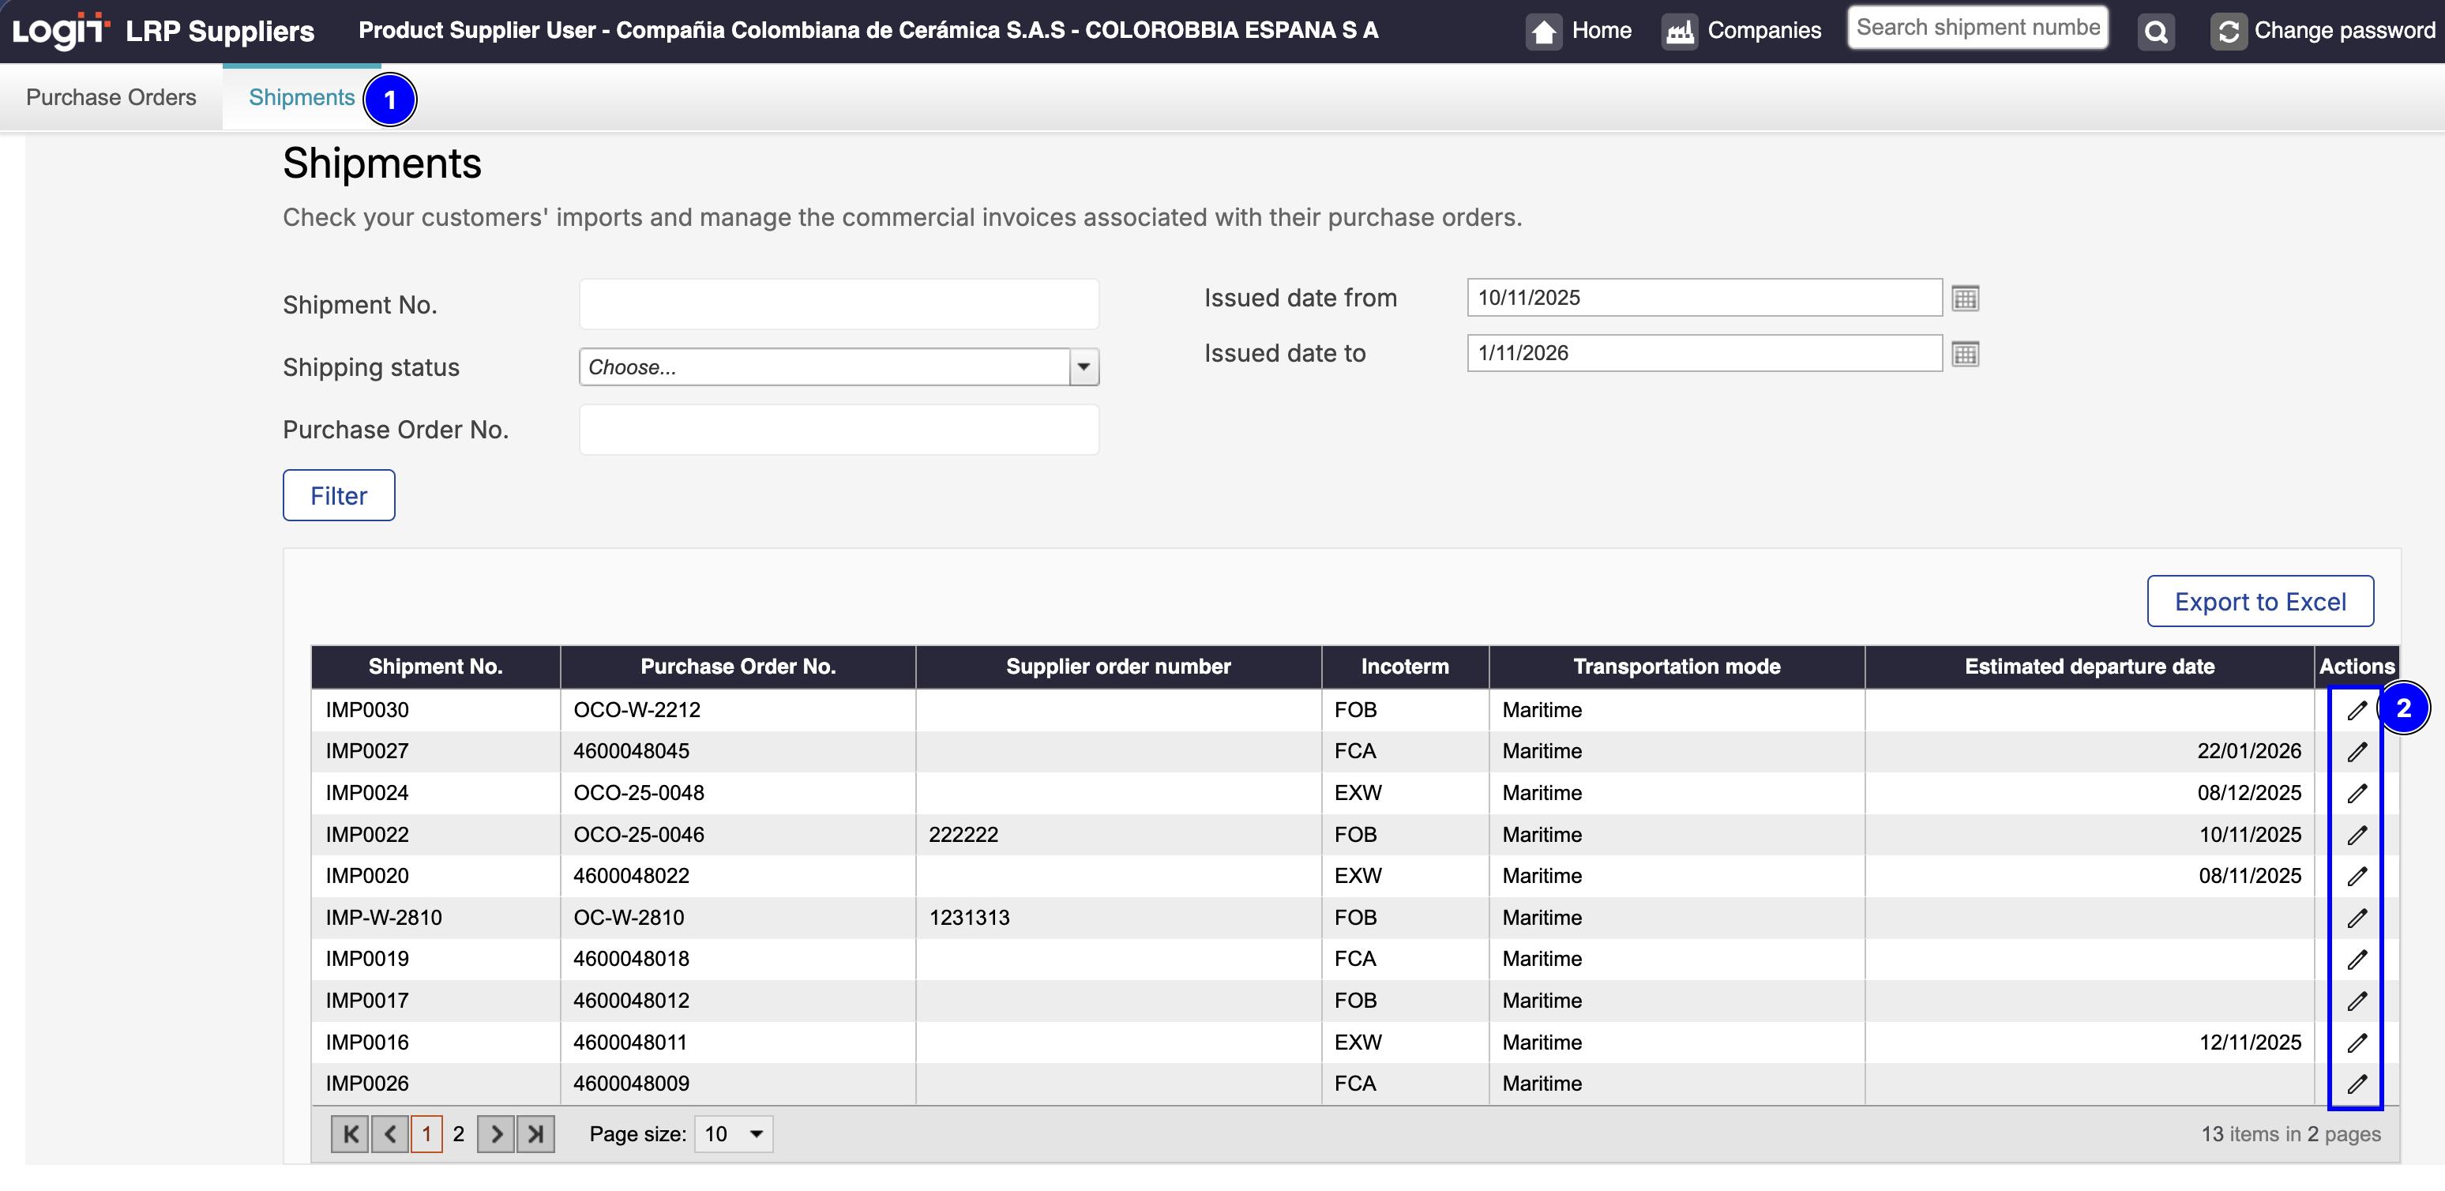Click the magnifier search icon in header
This screenshot has height=1191, width=2445.
pos(2155,32)
